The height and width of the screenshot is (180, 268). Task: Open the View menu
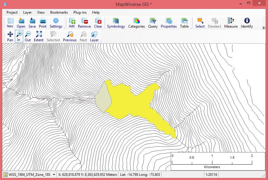(41, 12)
